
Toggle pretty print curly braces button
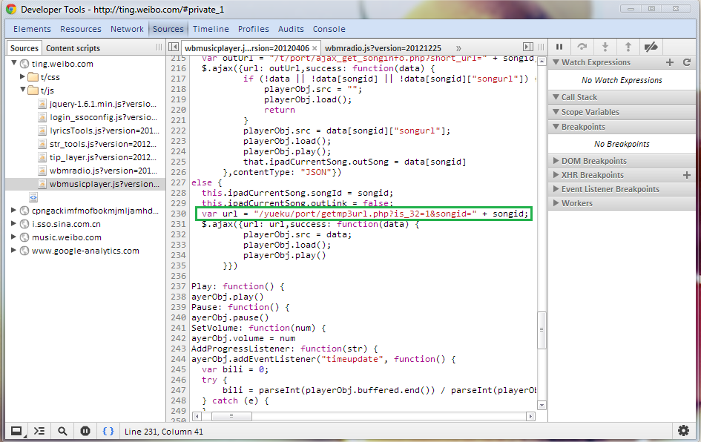[x=108, y=431]
